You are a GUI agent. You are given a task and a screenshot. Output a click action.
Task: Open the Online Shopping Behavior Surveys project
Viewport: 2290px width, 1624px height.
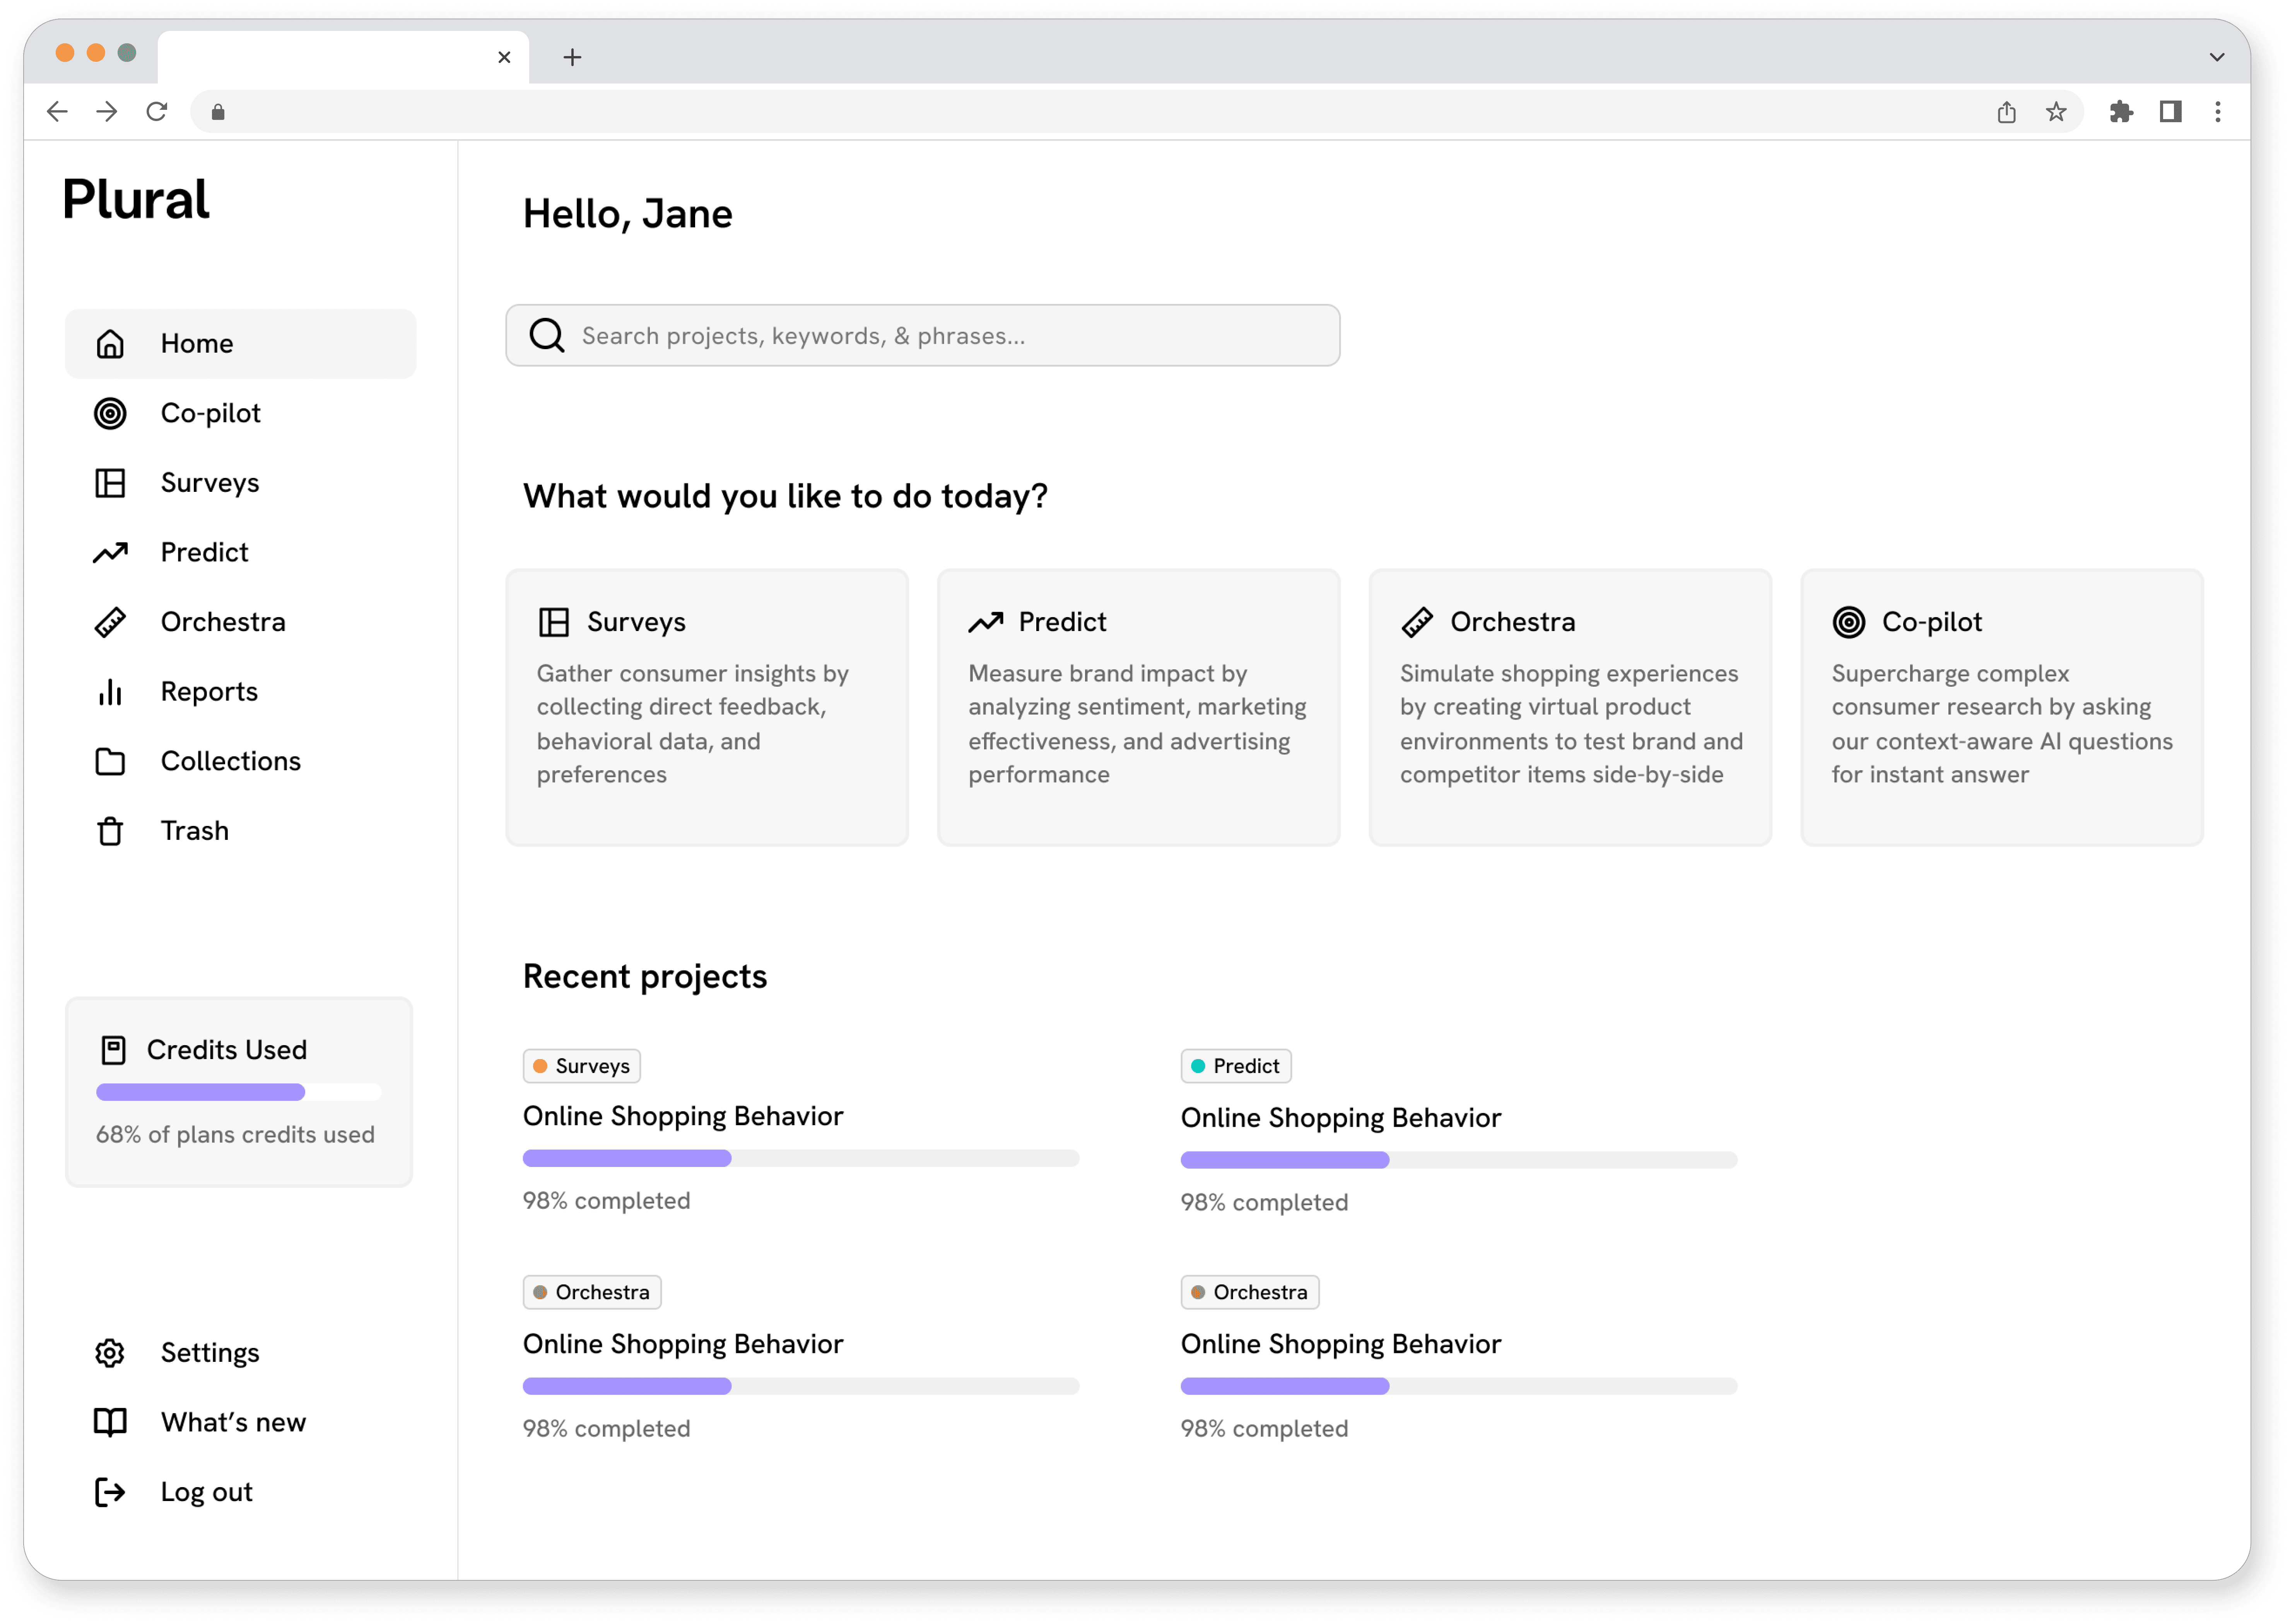(682, 1116)
